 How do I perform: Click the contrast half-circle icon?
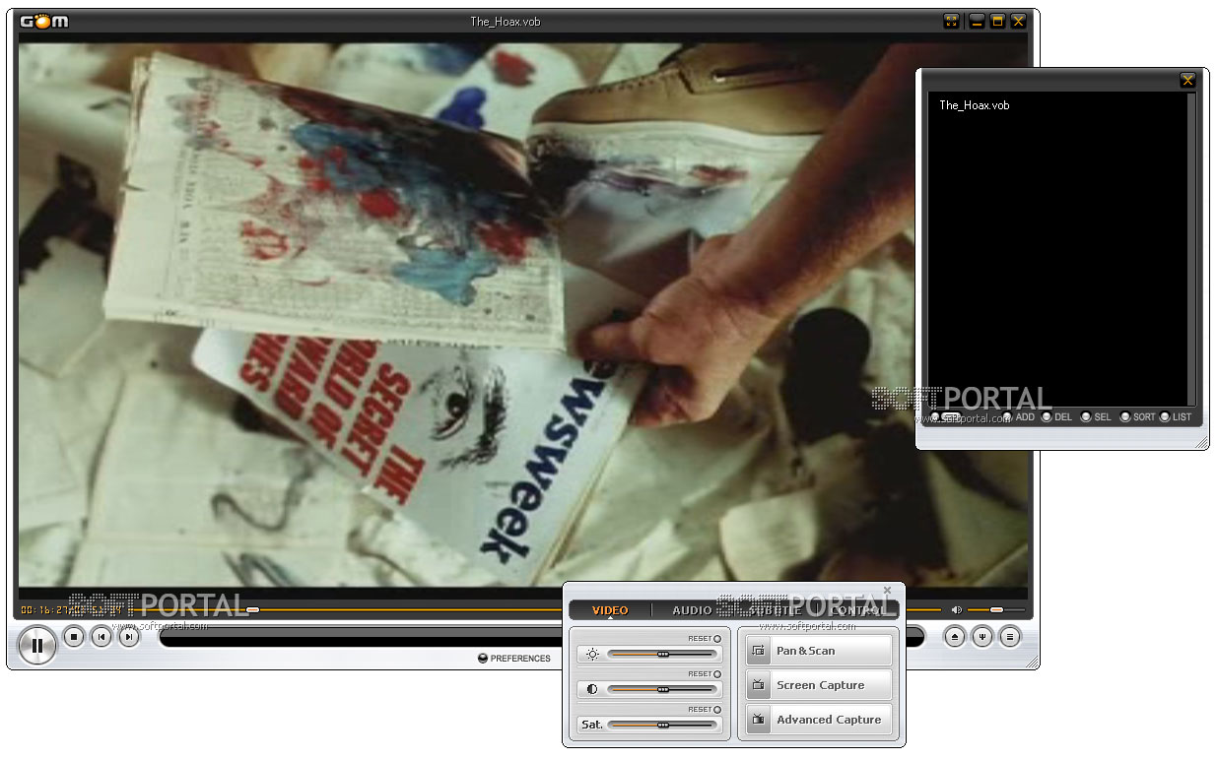pyautogui.click(x=592, y=689)
